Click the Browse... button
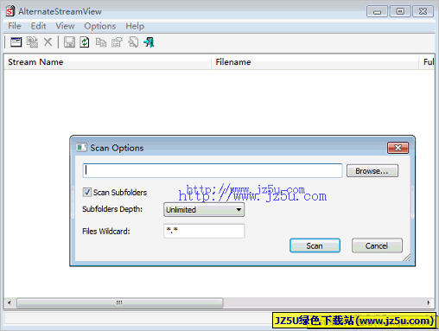Image resolution: width=439 pixels, height=331 pixels. pos(372,171)
